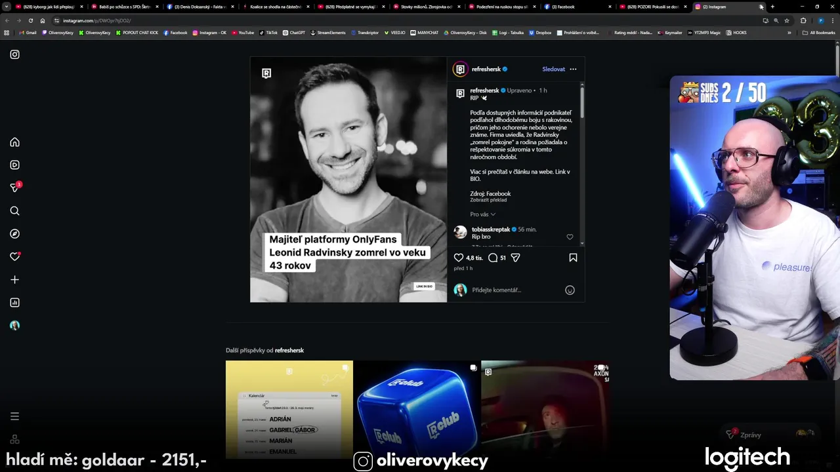Viewport: 840px width, 472px height.
Task: Open own profile avatar in sidebar
Action: 14,326
